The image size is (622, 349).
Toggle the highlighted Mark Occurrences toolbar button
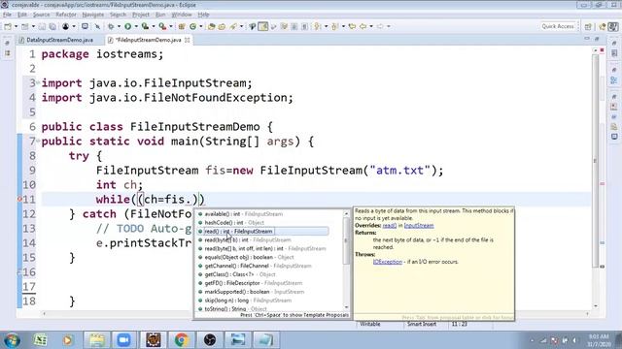[x=263, y=26]
